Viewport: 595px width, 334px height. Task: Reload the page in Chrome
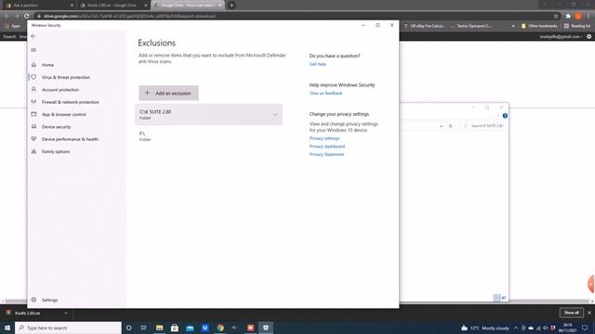tap(27, 17)
